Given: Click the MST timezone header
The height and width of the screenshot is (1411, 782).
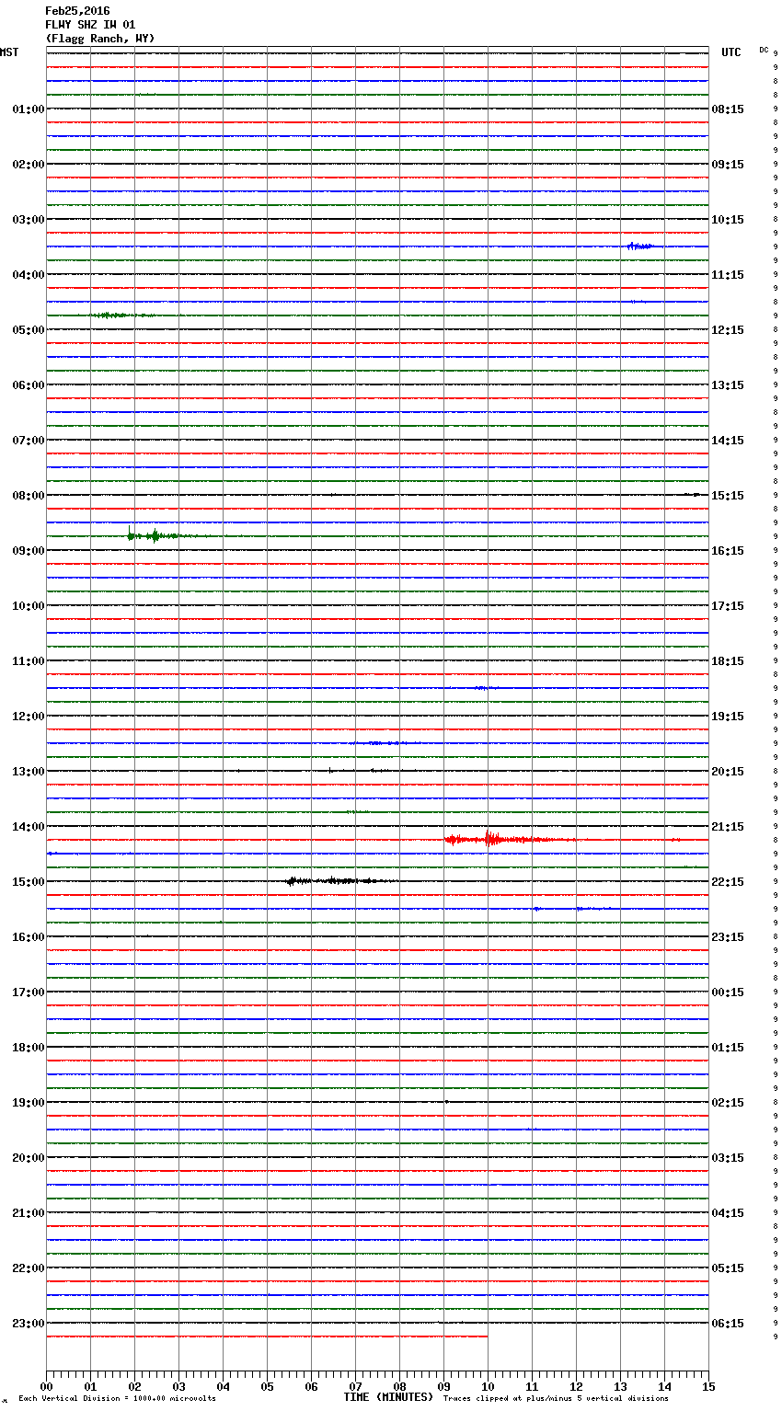Looking at the screenshot, I should coord(9,52).
